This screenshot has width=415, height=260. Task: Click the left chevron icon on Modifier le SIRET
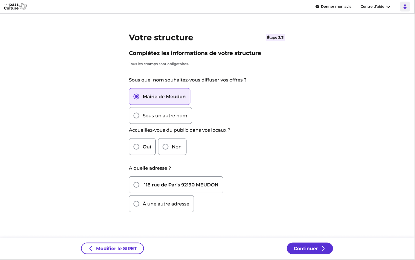[x=91, y=248]
